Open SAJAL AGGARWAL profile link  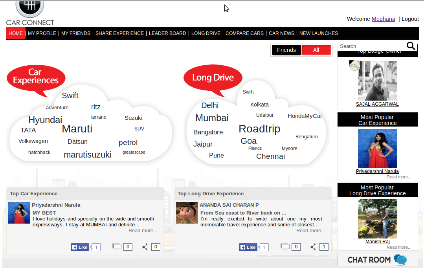(x=377, y=104)
